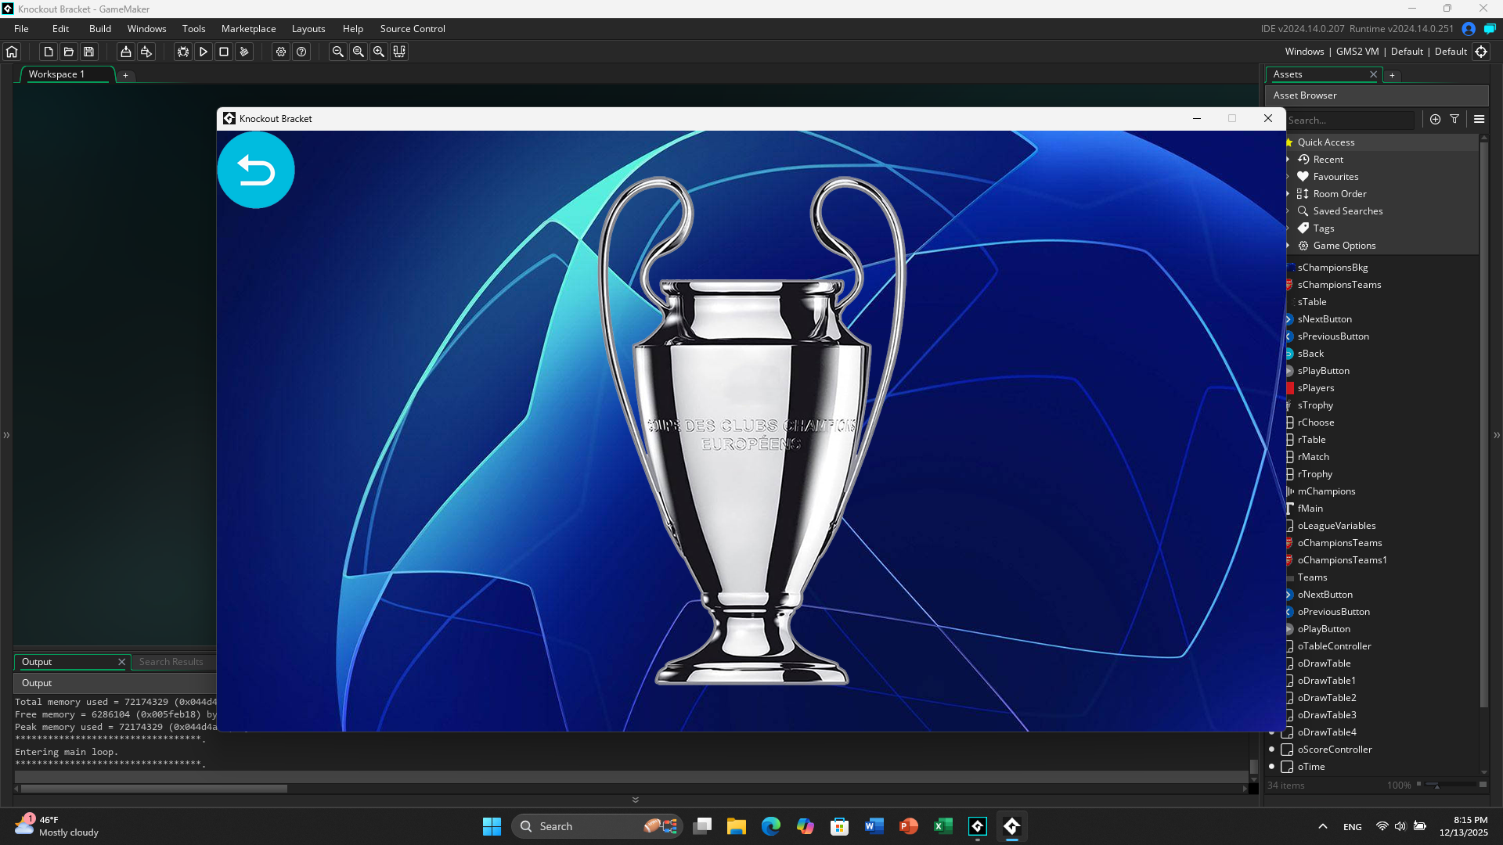Switch to the Search Results tab
The image size is (1503, 845).
(x=171, y=662)
